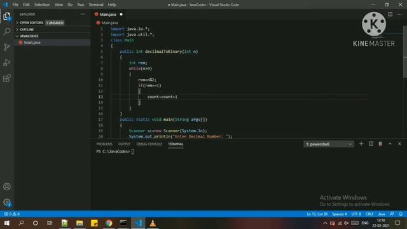The image size is (407, 229).
Task: Split the terminal panel
Action: 371,144
